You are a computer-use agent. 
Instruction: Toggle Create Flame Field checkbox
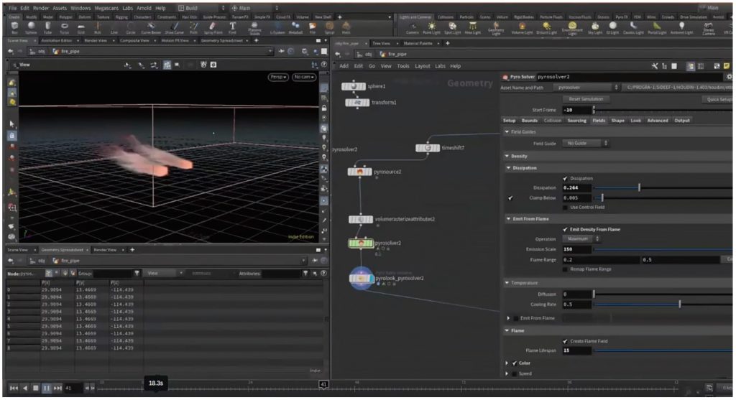click(x=565, y=341)
